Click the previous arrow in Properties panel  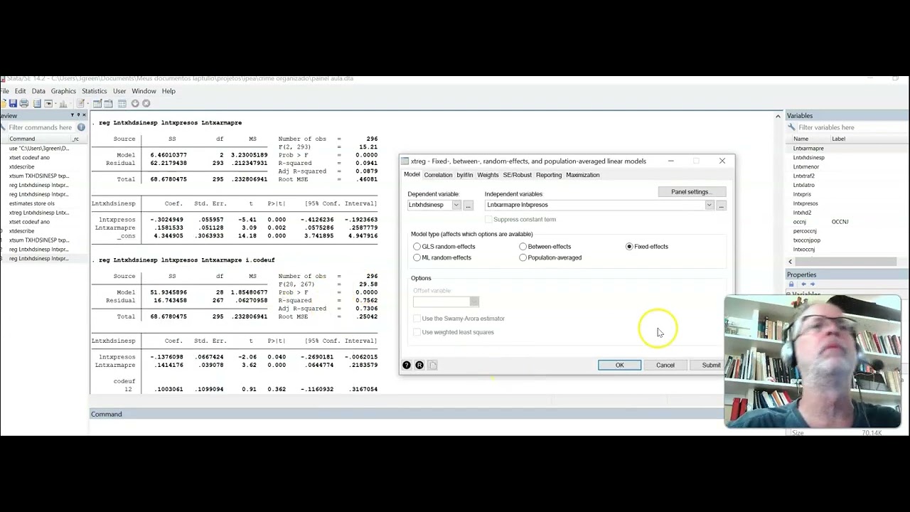(804, 284)
